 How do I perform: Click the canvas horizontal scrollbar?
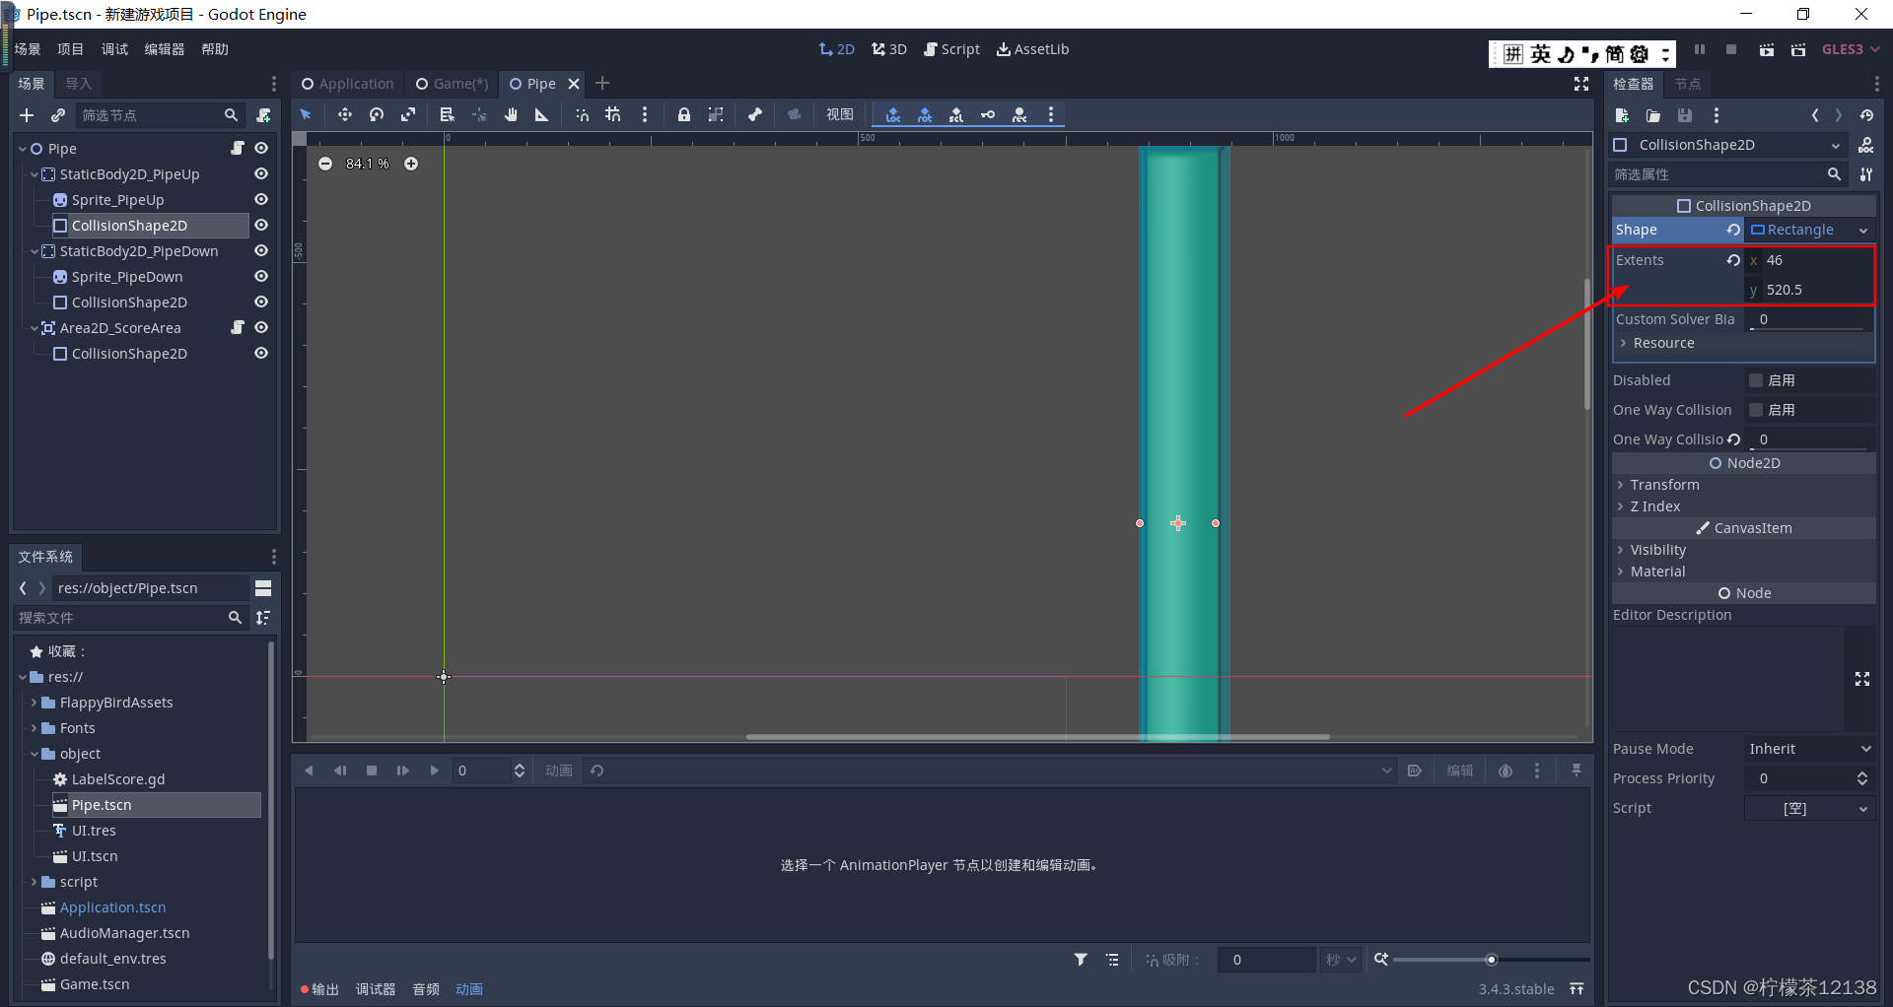(x=1037, y=737)
